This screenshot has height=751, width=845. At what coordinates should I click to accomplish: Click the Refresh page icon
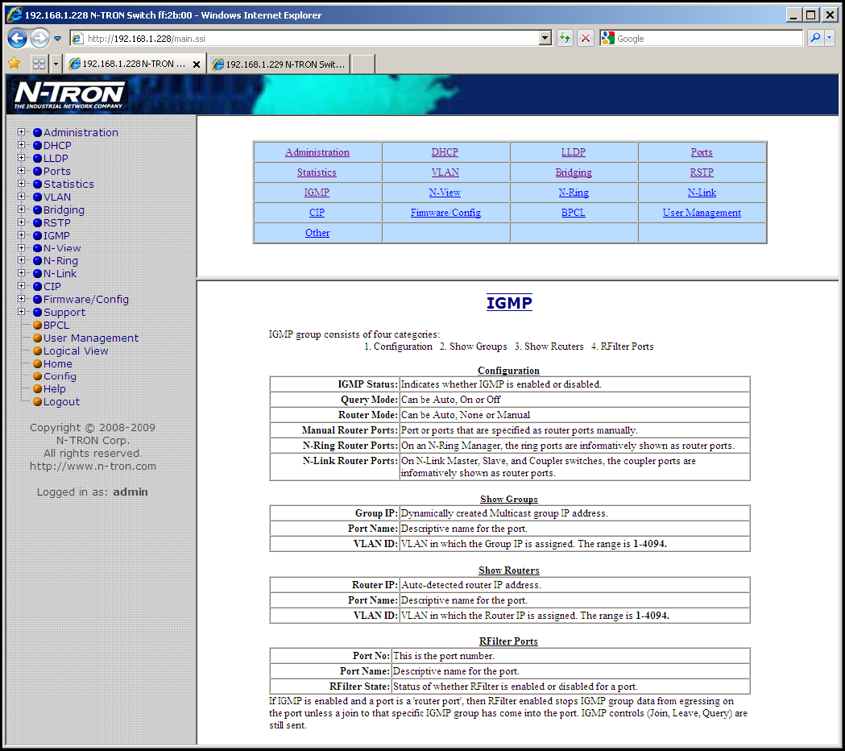pos(564,39)
